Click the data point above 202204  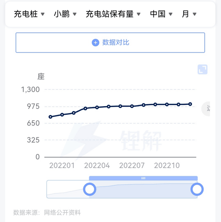[97, 108]
